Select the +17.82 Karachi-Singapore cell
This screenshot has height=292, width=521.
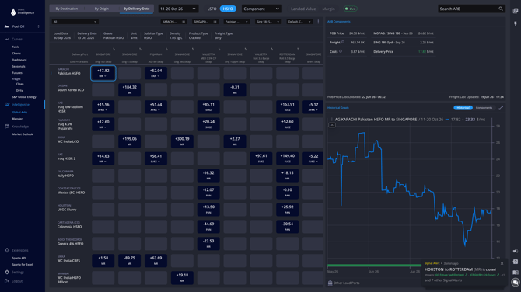coord(103,73)
